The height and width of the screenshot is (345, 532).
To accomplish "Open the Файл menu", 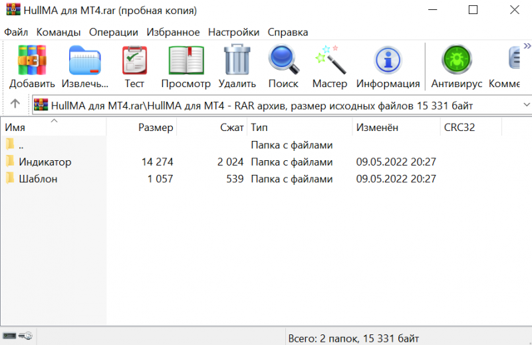I will click(x=16, y=32).
